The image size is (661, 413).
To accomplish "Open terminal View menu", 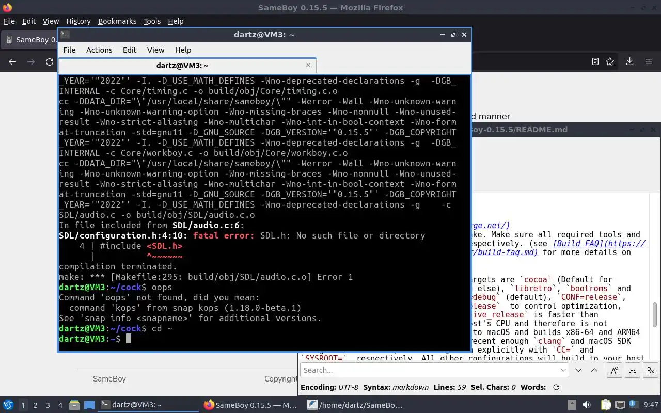I will 155,50.
